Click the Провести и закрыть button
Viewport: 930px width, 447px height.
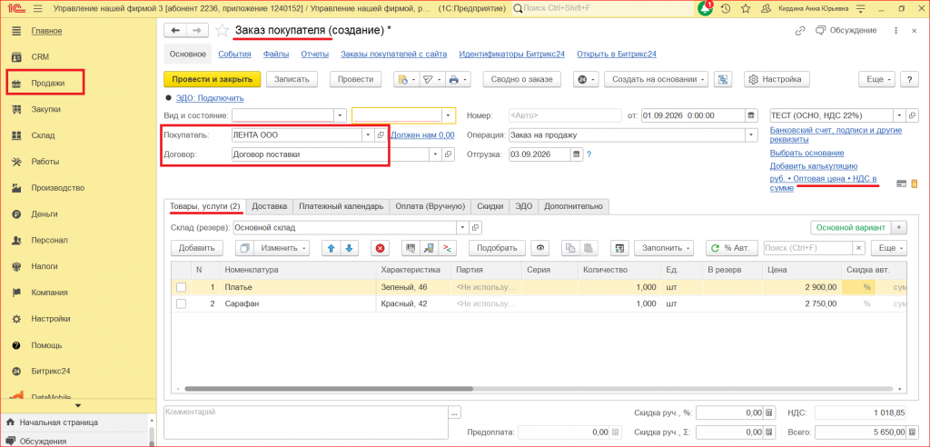click(x=213, y=79)
